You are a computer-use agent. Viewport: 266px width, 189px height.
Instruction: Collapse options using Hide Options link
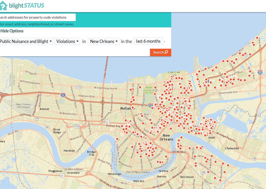click(12, 31)
